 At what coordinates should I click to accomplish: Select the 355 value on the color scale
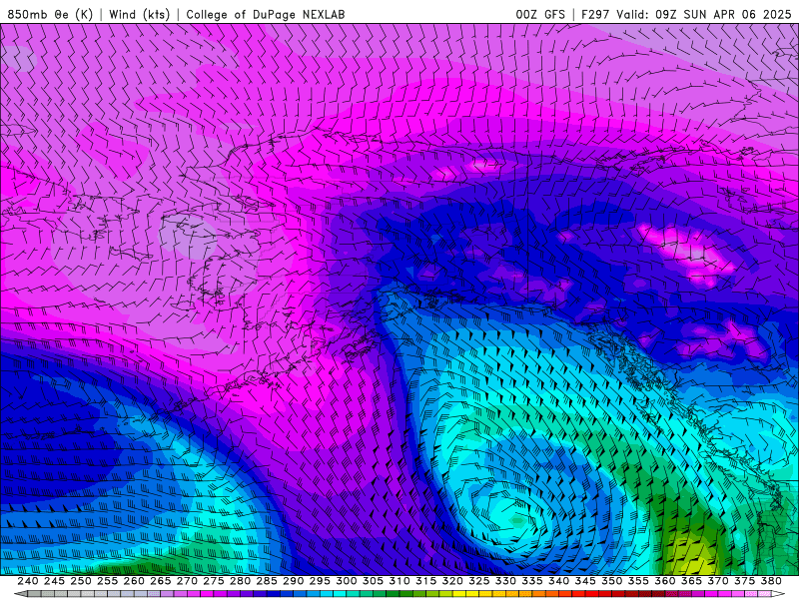[638, 581]
